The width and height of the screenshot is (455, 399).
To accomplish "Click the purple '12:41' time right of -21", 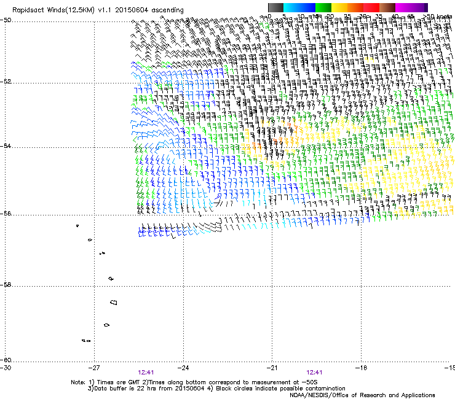I will [x=314, y=373].
